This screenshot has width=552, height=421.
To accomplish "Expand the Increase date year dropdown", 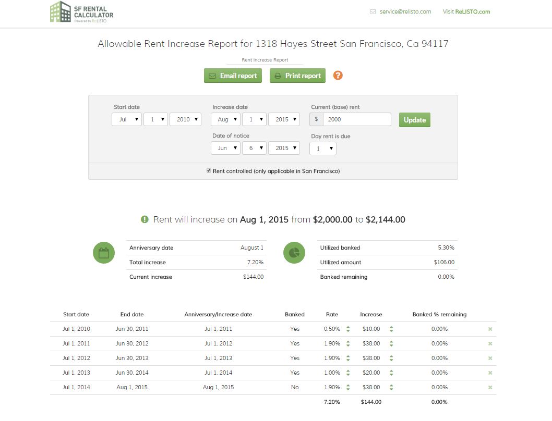I will [x=284, y=119].
